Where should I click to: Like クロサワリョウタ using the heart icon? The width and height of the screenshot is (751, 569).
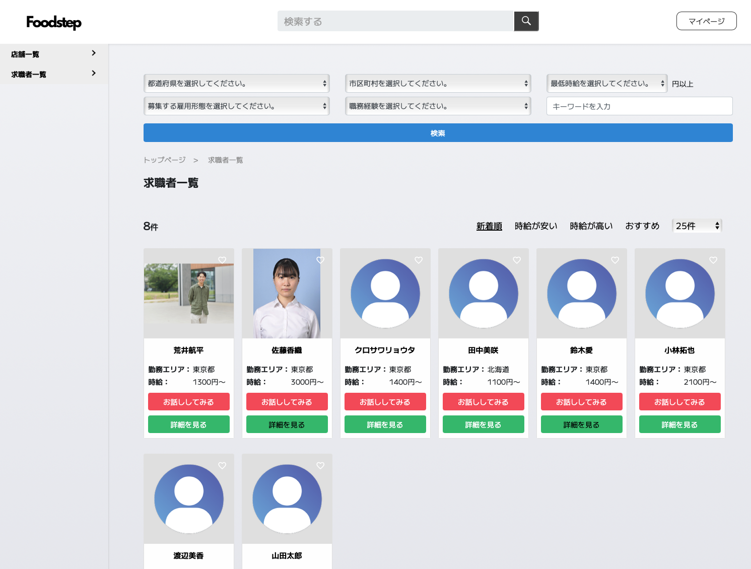[419, 260]
